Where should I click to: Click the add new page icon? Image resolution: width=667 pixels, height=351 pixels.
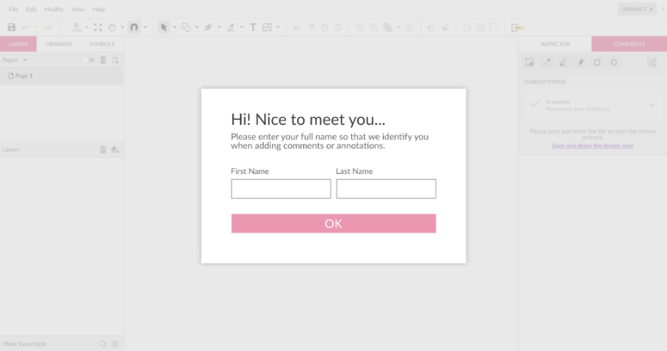pyautogui.click(x=115, y=60)
